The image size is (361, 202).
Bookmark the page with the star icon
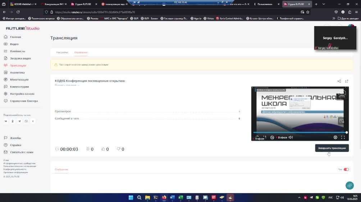[x=308, y=12]
